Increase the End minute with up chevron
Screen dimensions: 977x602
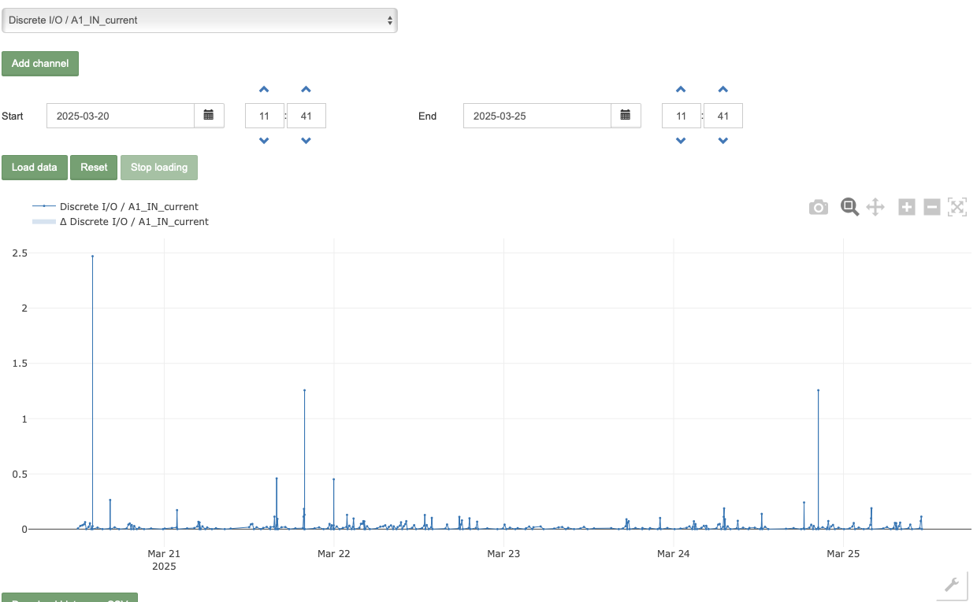click(723, 90)
